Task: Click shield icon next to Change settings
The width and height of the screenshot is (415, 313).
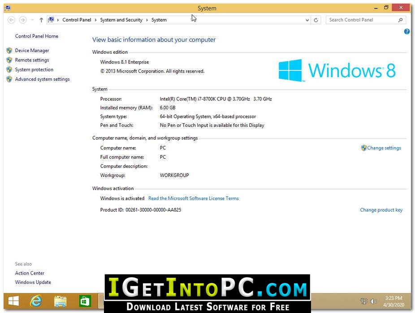Action: 364,148
